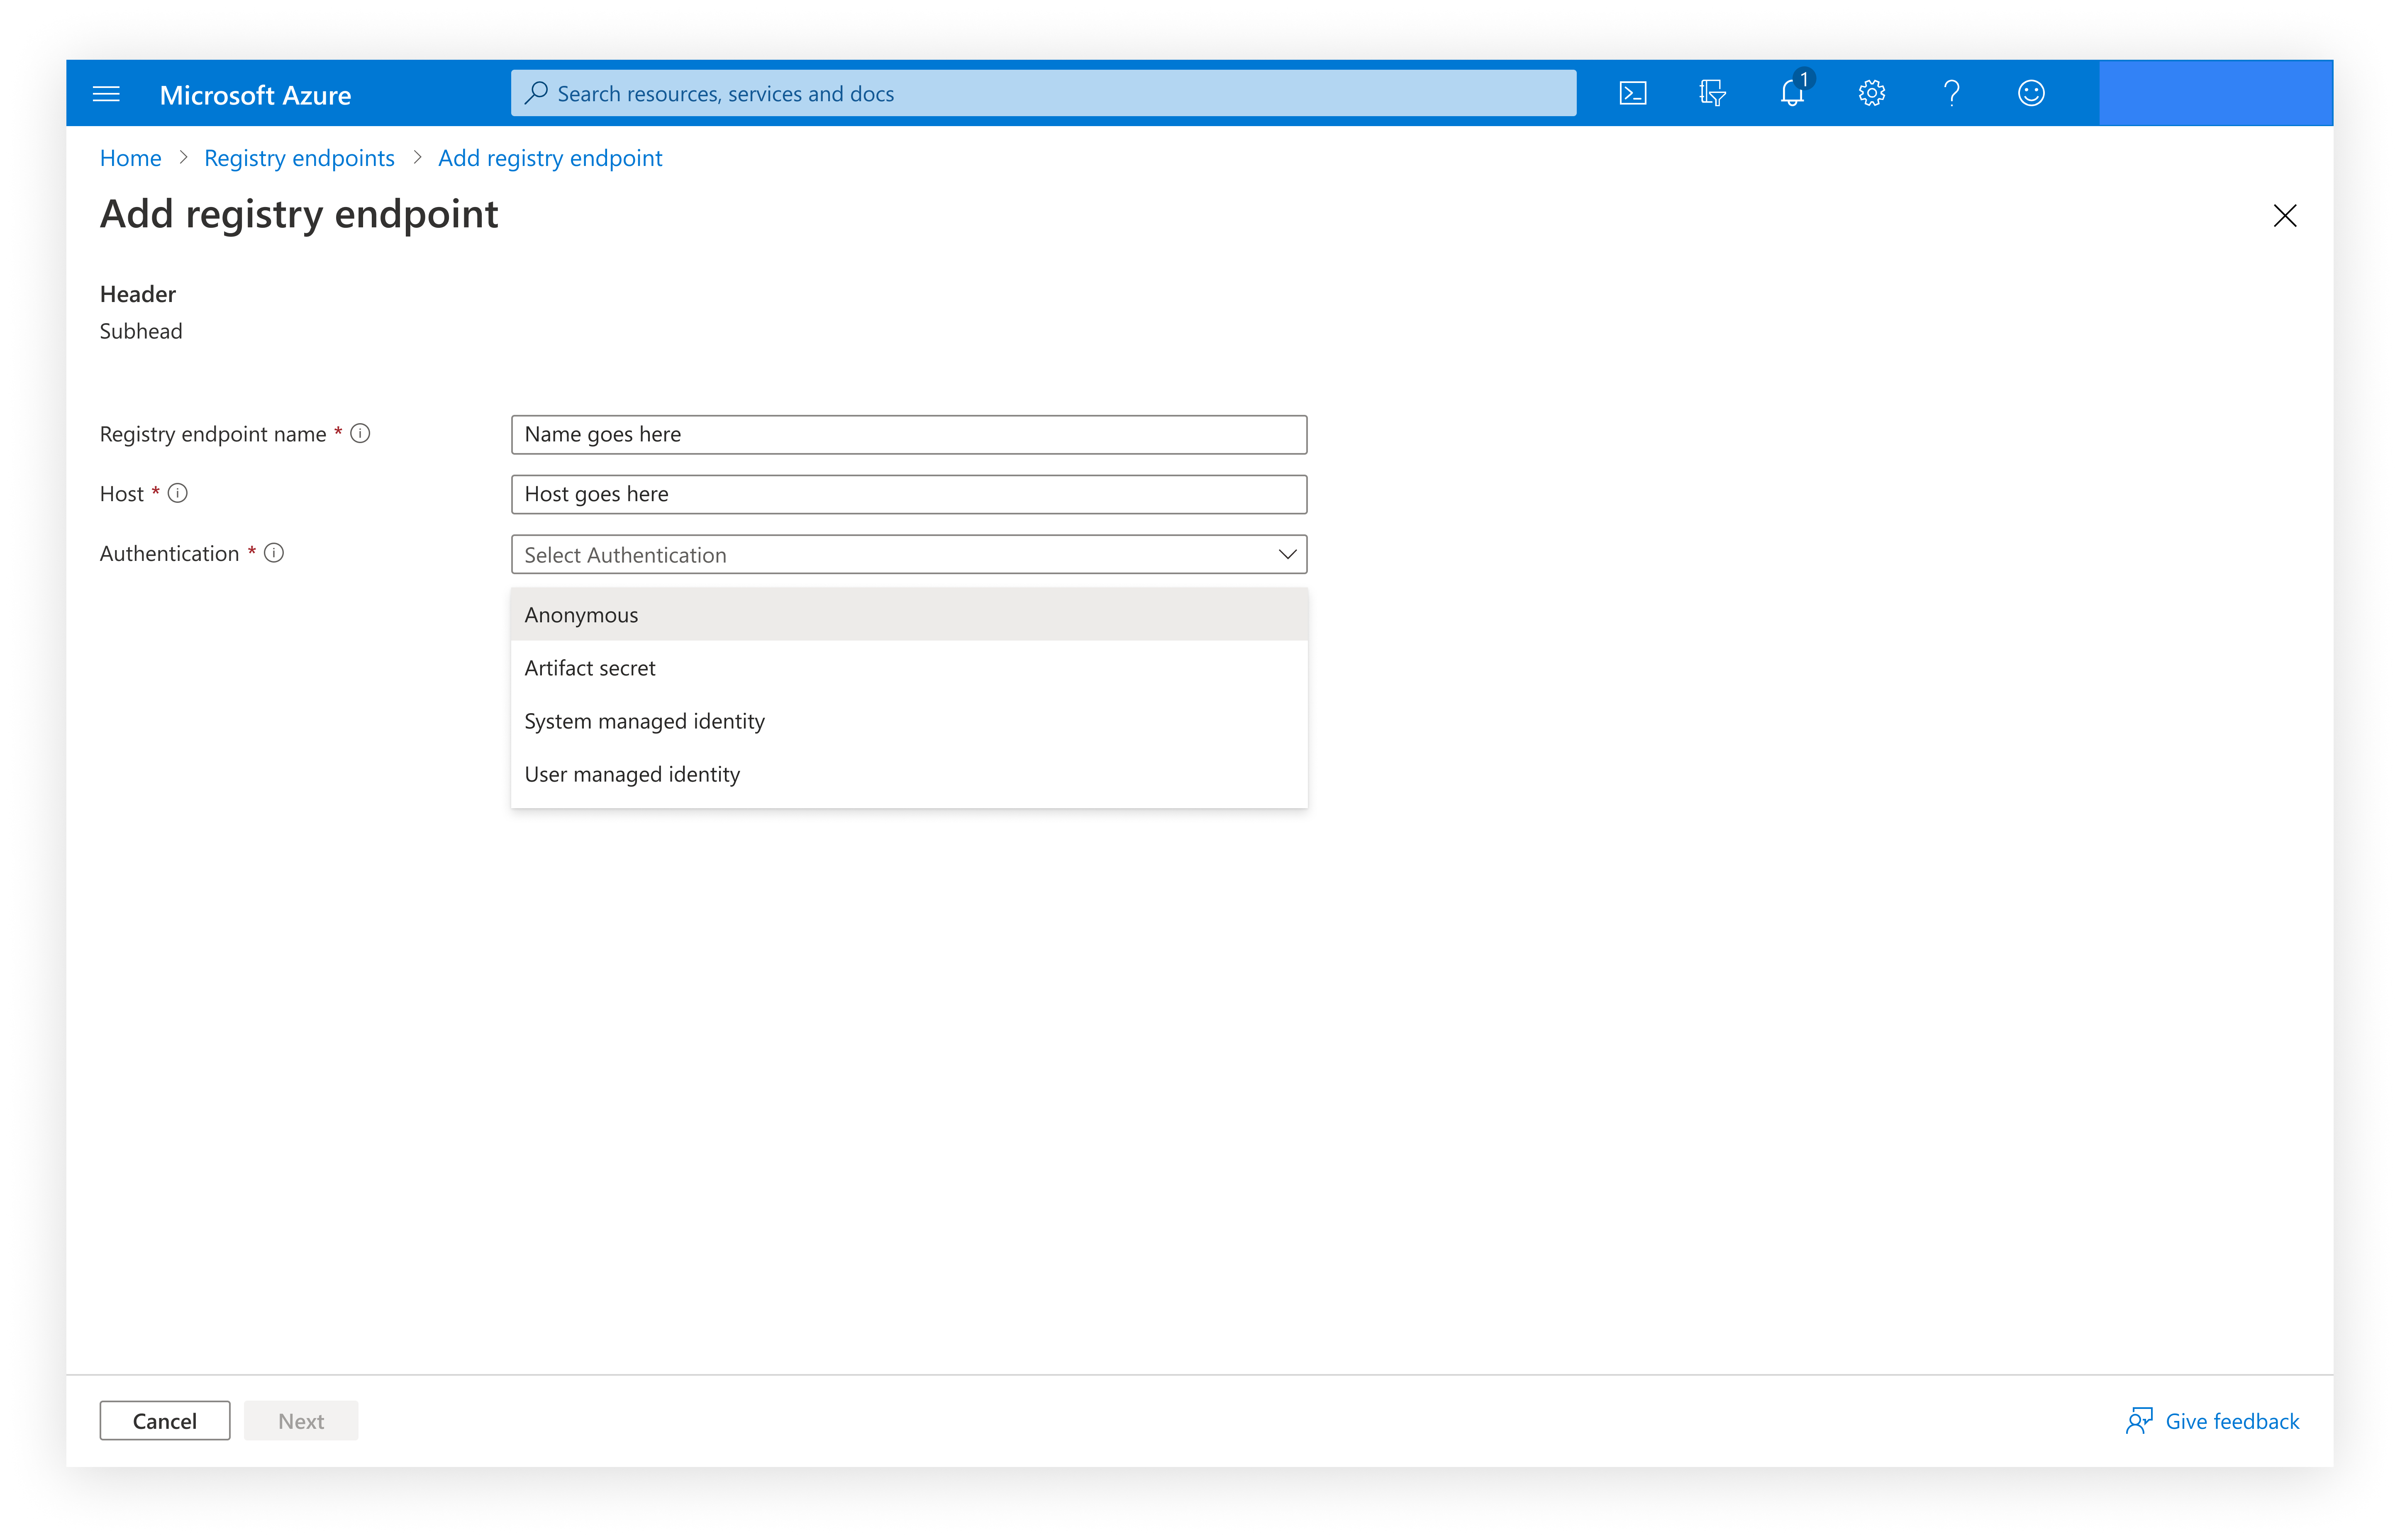Choose Artifact secret authentication
2400x1540 pixels.
[x=909, y=667]
